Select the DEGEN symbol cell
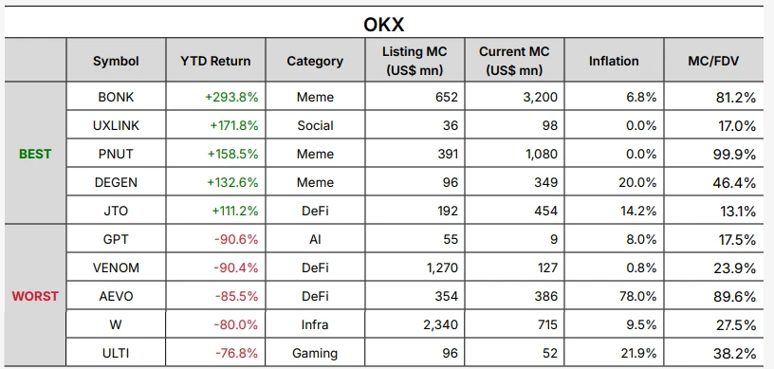Image resolution: width=774 pixels, height=369 pixels. pos(116,182)
